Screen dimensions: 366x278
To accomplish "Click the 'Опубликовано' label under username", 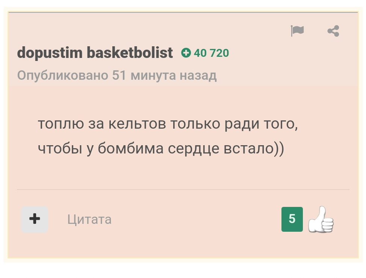I will pos(63,76).
